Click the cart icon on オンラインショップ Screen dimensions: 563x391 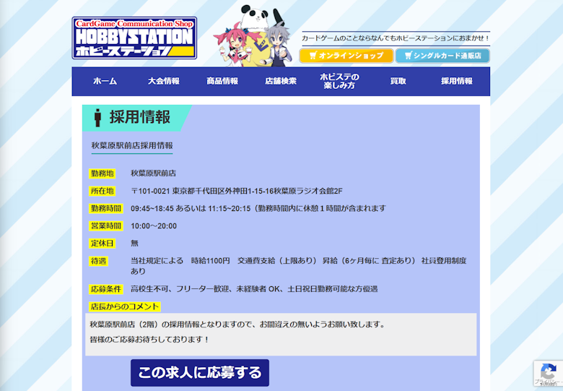(x=312, y=56)
